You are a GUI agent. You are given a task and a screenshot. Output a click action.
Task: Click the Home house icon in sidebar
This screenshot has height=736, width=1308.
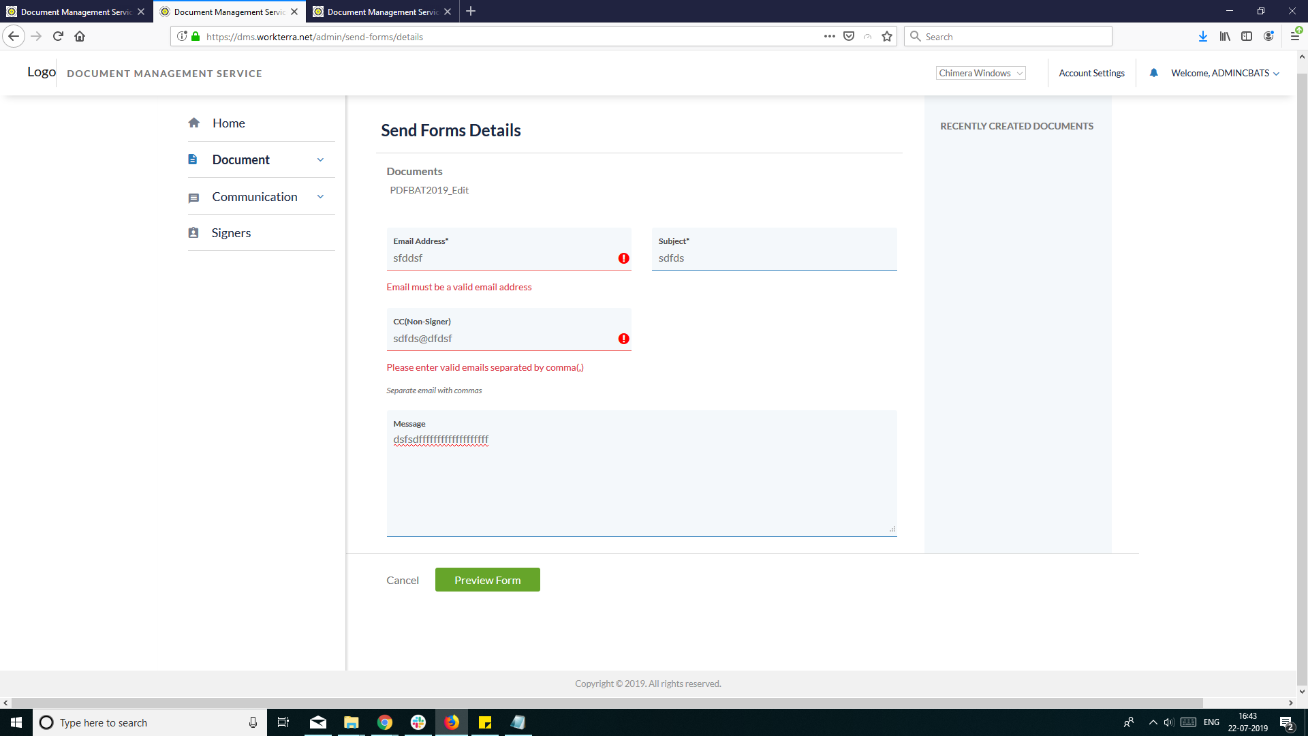point(194,123)
